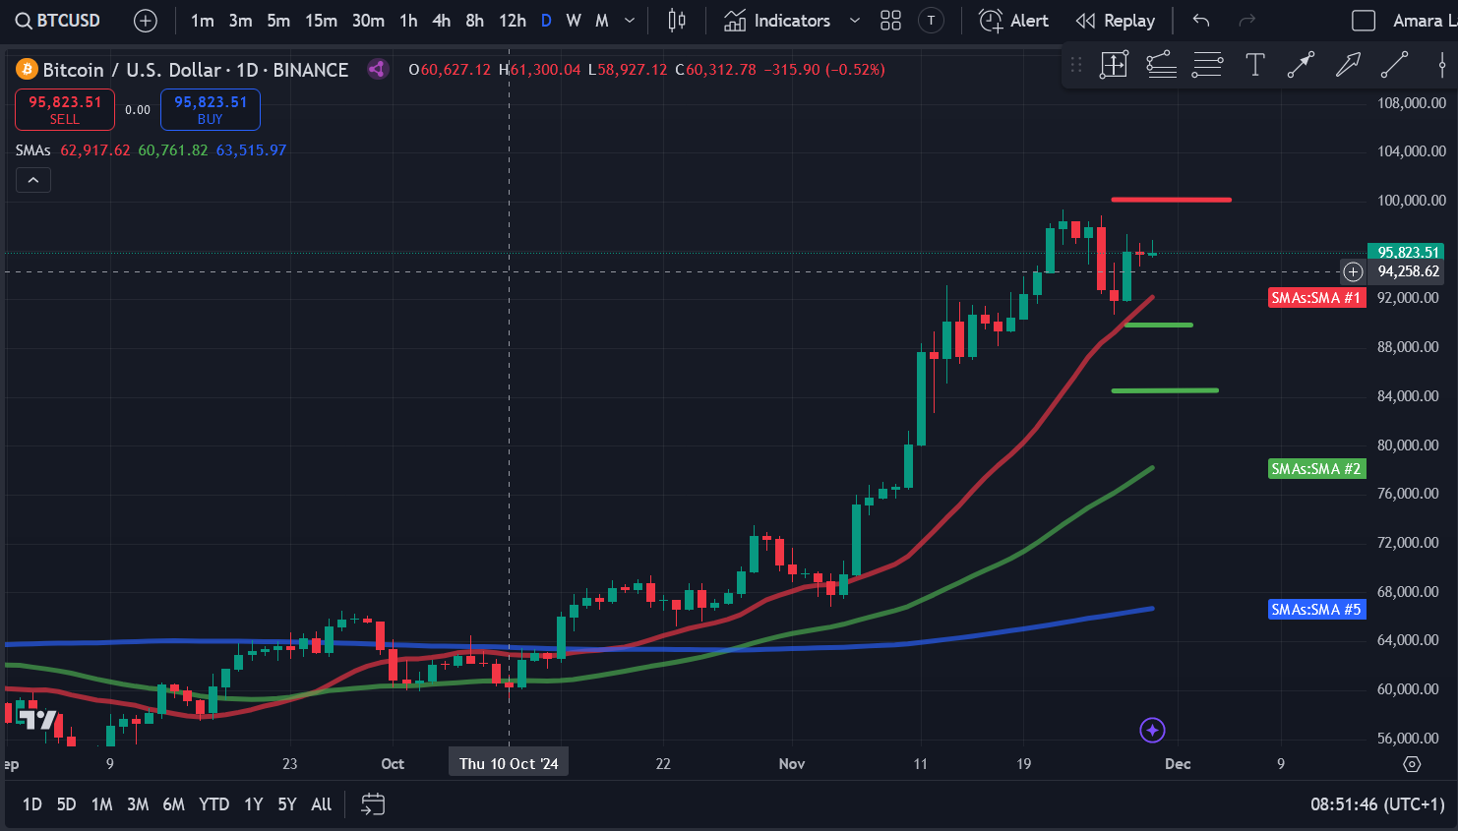Create an Alert
This screenshot has height=831, width=1458.
click(x=1014, y=21)
